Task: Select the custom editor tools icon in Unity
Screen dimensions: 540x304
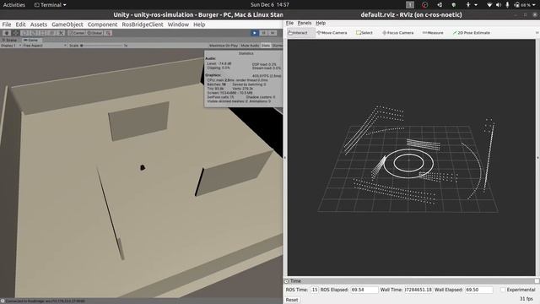Action: pos(108,33)
